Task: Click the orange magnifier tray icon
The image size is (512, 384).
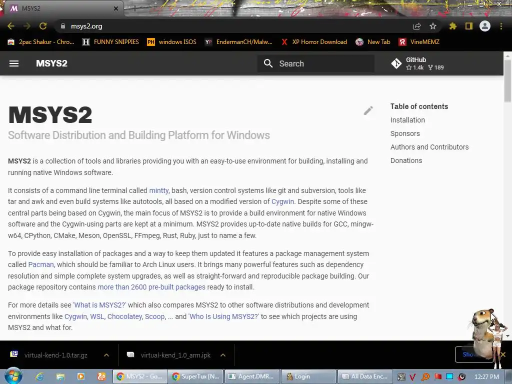Action: (425, 377)
